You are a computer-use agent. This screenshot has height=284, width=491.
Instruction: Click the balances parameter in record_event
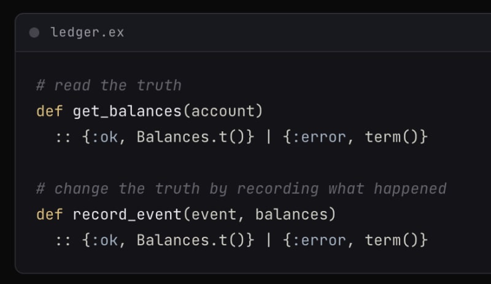(x=291, y=215)
